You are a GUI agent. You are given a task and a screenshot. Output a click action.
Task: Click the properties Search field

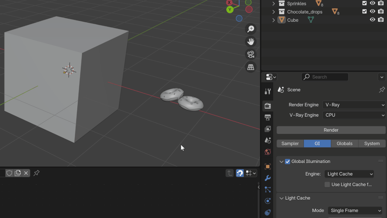325,77
